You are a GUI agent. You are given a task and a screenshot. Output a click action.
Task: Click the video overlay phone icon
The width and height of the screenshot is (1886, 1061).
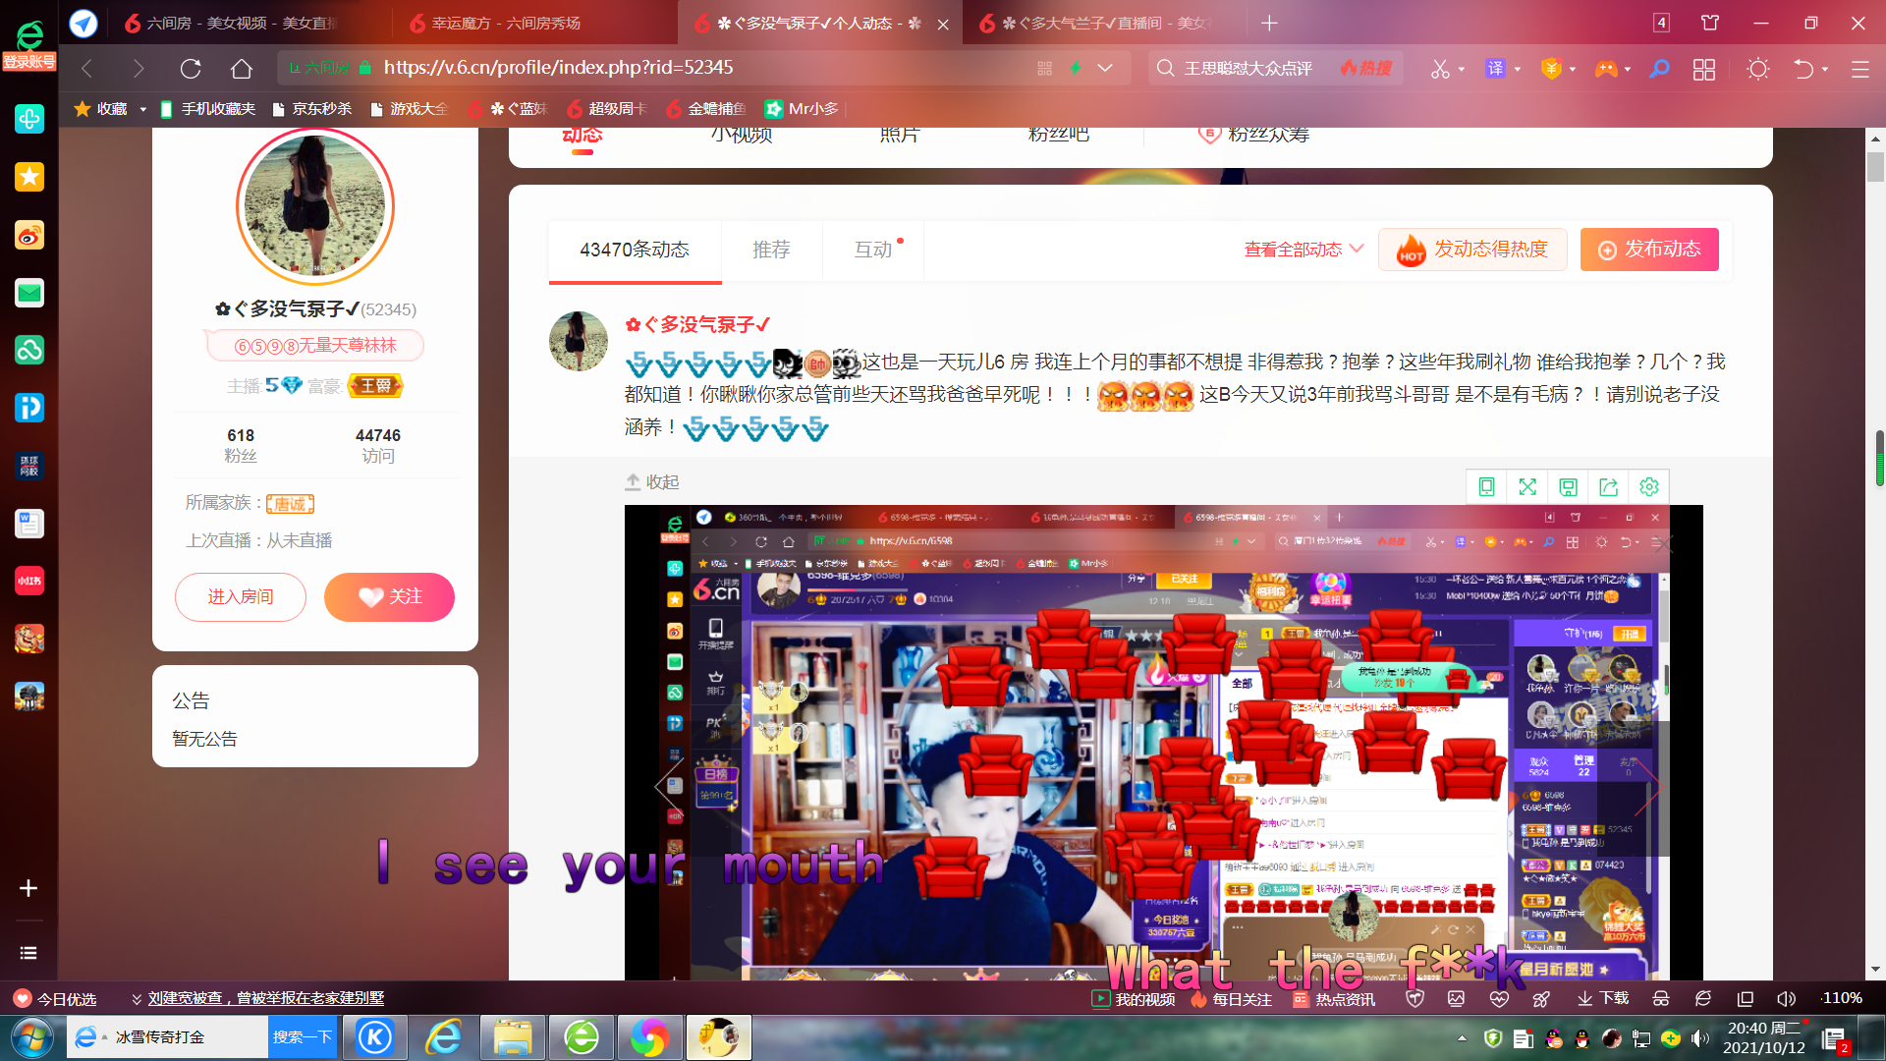point(1487,486)
